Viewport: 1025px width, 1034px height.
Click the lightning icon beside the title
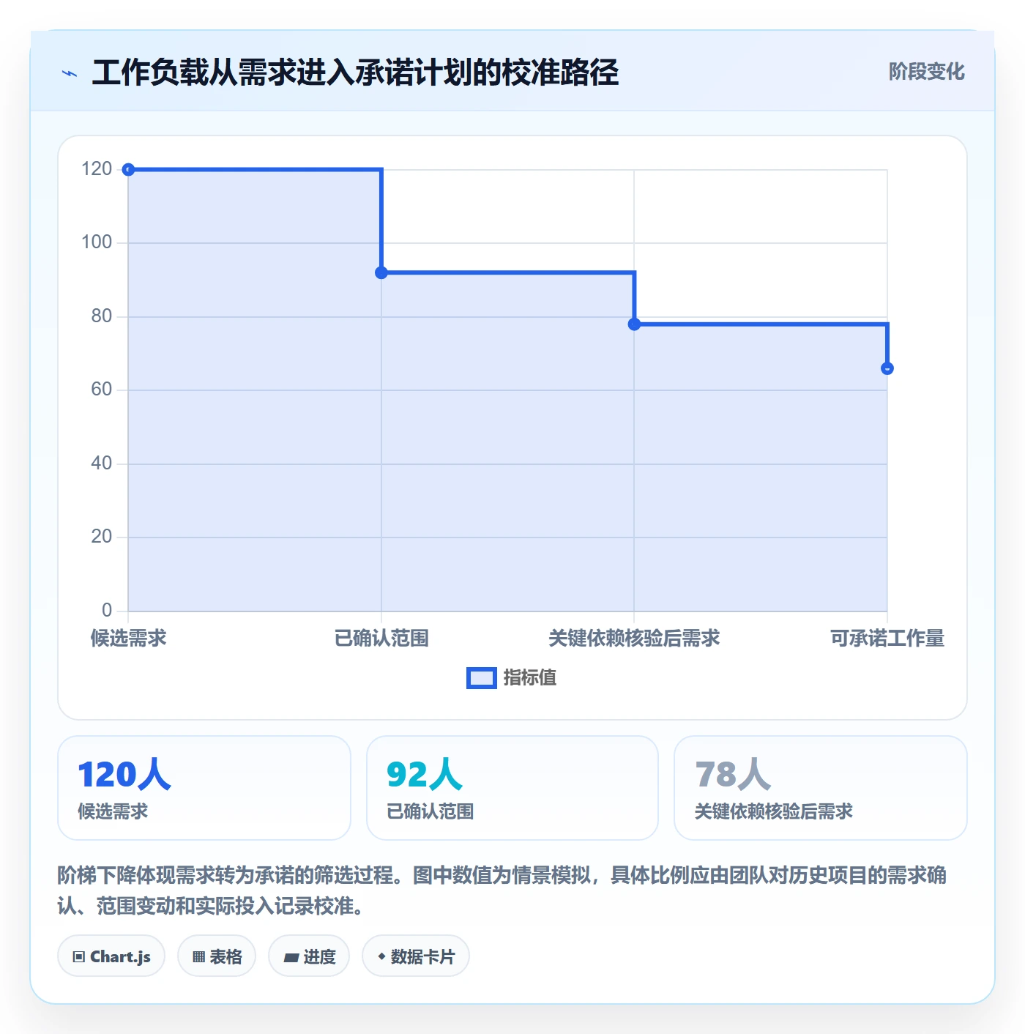[x=70, y=73]
